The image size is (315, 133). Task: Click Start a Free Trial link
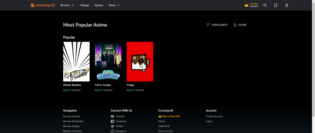[171, 116]
